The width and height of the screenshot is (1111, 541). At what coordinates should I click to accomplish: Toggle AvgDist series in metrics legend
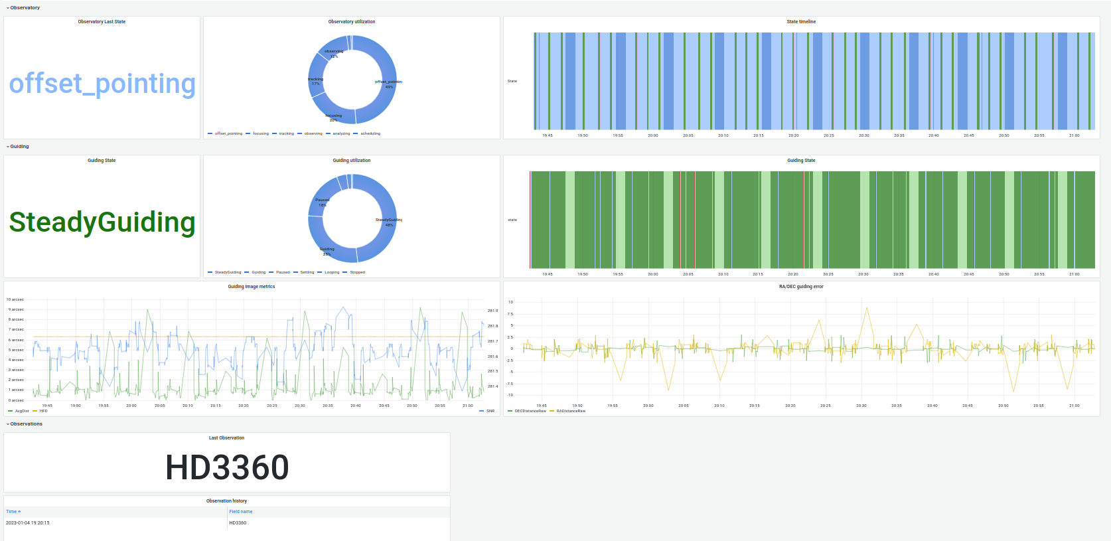pyautogui.click(x=22, y=411)
